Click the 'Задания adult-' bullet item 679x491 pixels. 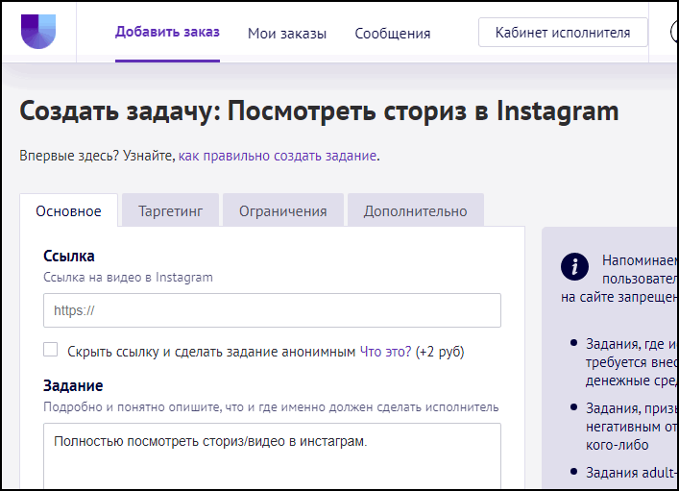pos(631,473)
